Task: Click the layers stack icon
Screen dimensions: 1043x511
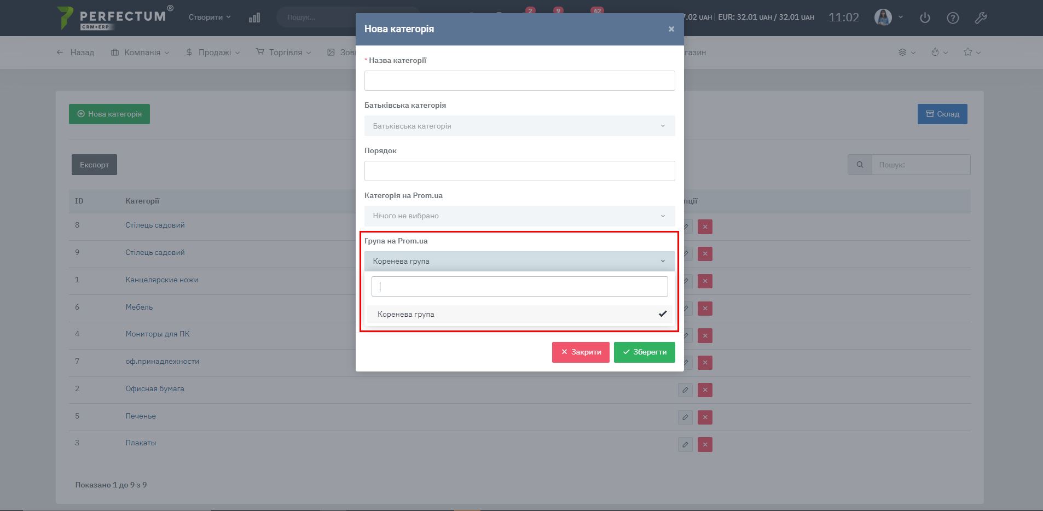Action: [x=903, y=52]
